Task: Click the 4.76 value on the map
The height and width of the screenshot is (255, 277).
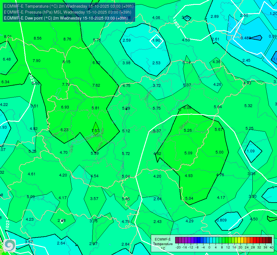Action: 220,175
